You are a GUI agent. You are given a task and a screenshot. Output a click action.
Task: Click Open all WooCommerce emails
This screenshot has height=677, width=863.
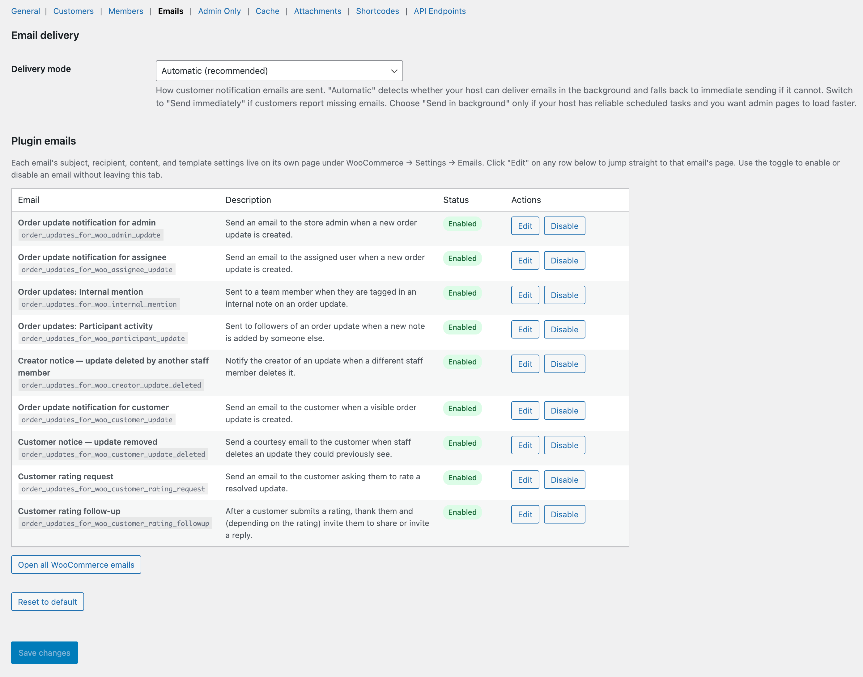[x=76, y=565]
